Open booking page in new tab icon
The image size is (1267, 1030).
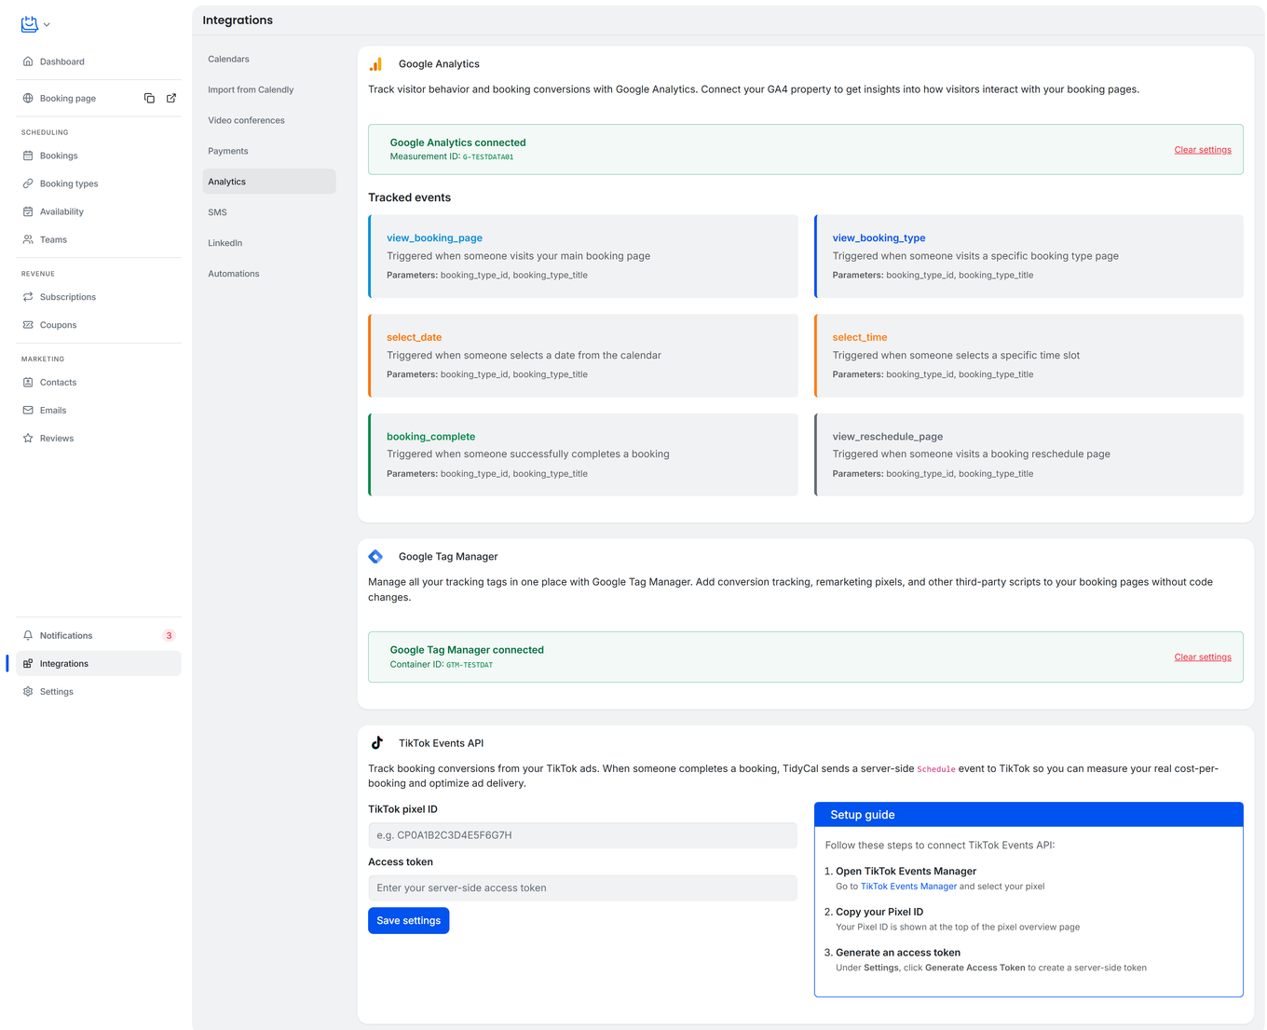(x=171, y=98)
